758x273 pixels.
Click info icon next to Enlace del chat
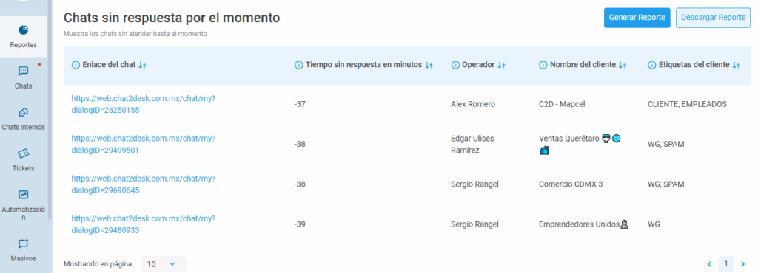[76, 65]
